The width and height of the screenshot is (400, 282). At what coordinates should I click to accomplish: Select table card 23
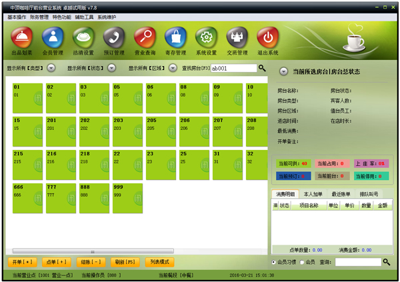[161, 165]
